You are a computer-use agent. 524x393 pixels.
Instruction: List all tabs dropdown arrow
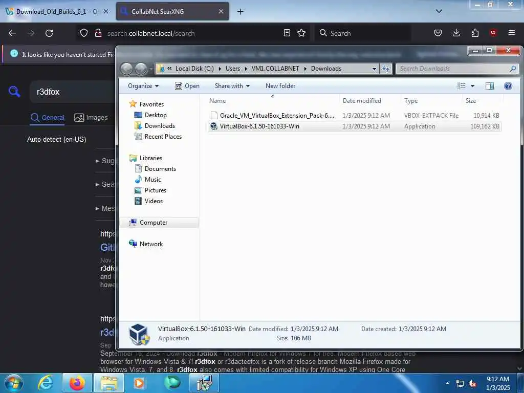pyautogui.click(x=439, y=11)
